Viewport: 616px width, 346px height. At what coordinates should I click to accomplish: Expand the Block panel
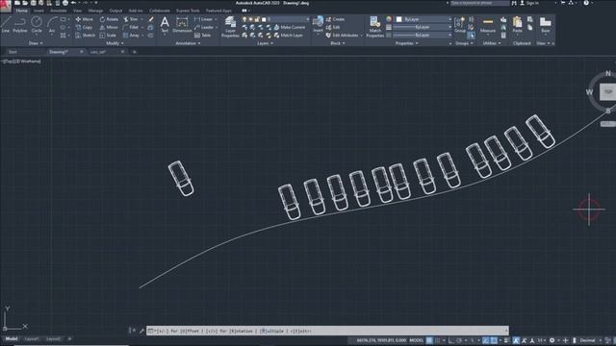pos(338,43)
